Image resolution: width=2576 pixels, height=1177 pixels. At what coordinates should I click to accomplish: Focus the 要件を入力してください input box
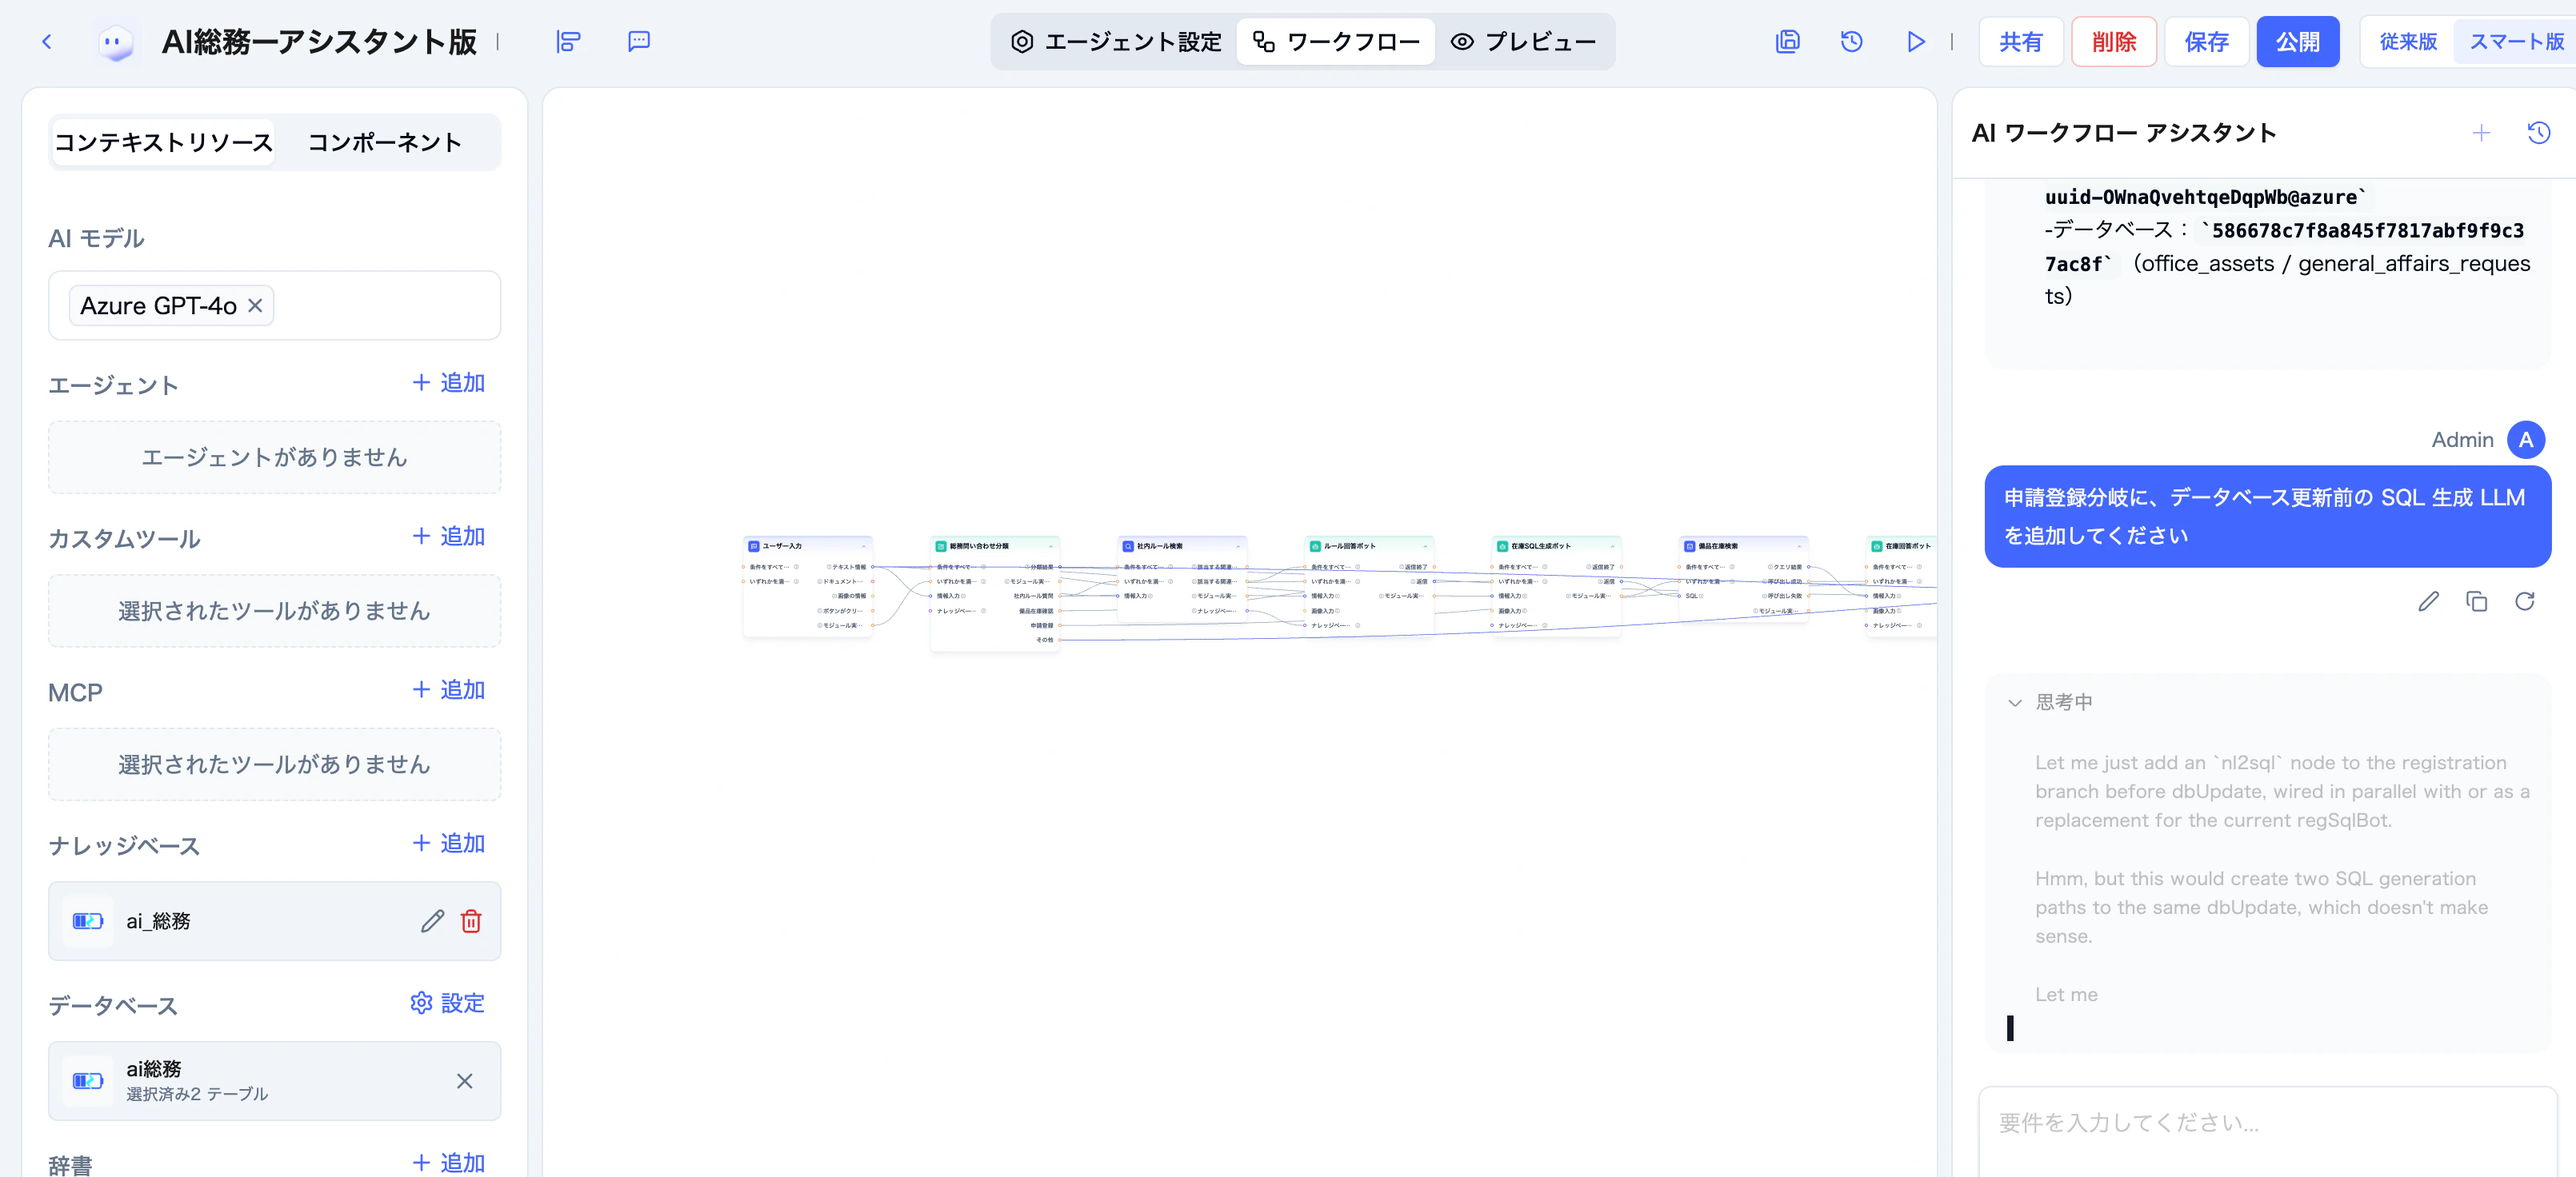(2267, 1131)
